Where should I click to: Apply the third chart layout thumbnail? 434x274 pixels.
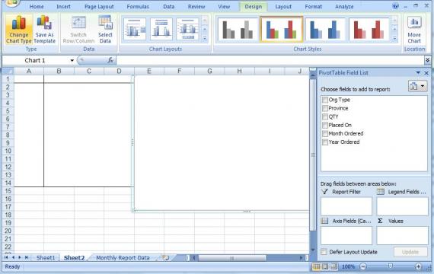(x=187, y=29)
